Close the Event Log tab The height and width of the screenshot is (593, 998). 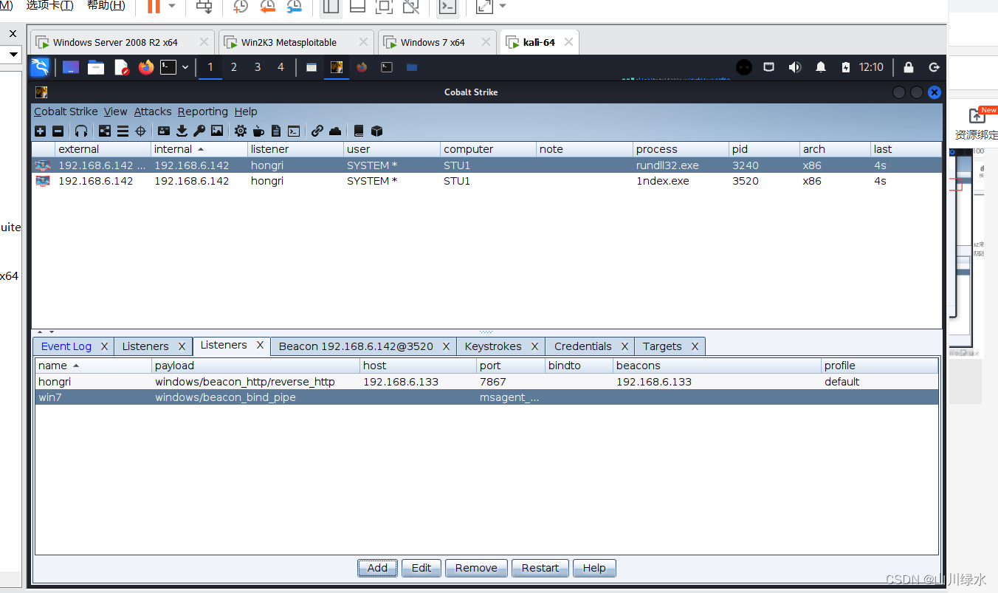click(104, 346)
